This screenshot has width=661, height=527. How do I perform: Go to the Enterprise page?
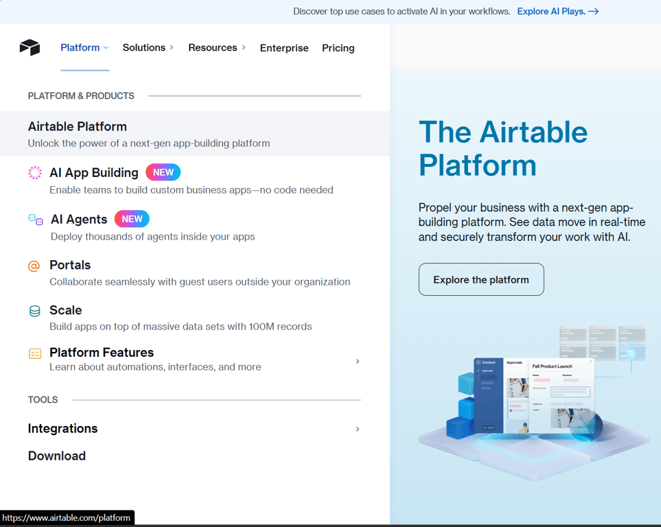click(284, 48)
